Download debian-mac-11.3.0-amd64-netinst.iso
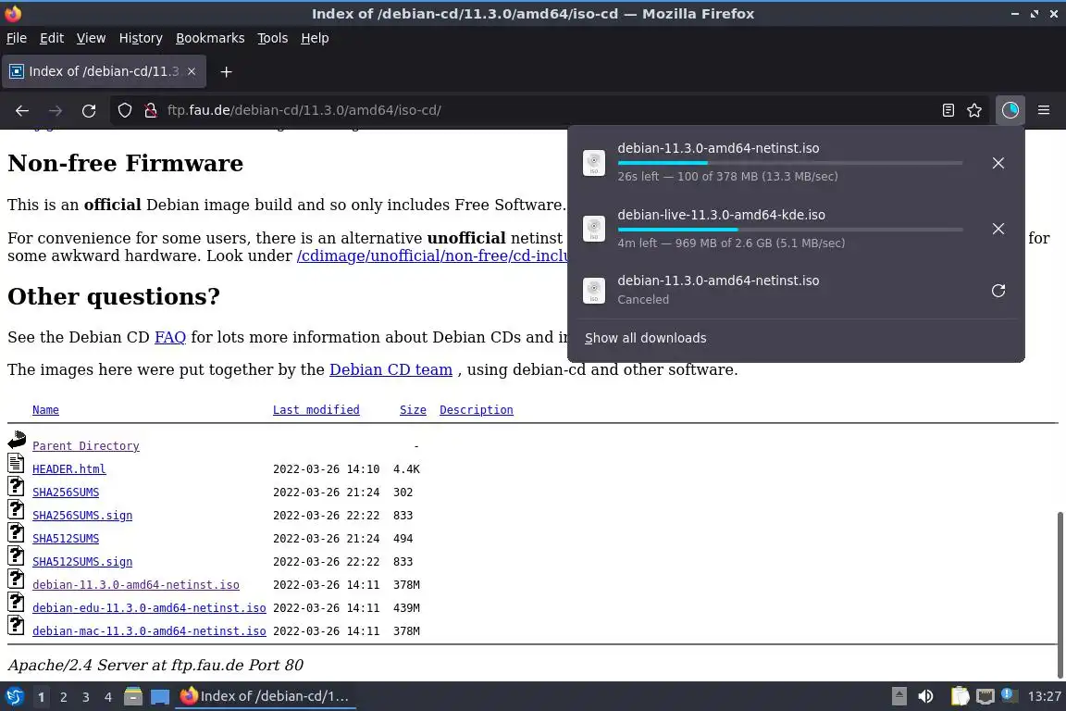Image resolution: width=1066 pixels, height=711 pixels. point(149,630)
